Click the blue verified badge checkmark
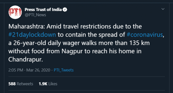This screenshot has width=173, height=93. pos(65,10)
